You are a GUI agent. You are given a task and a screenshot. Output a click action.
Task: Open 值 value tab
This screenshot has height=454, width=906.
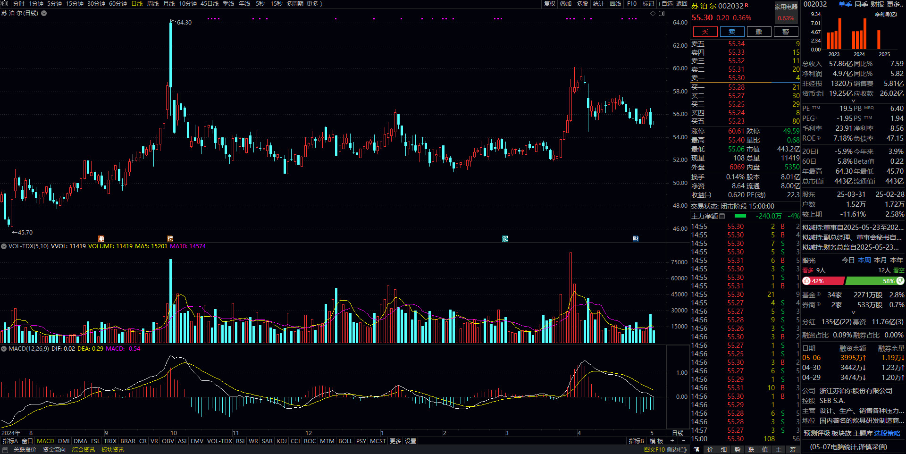point(765,450)
